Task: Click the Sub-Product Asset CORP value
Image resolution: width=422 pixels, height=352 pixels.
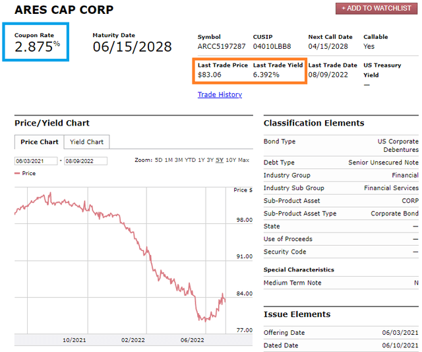Action: coord(410,201)
